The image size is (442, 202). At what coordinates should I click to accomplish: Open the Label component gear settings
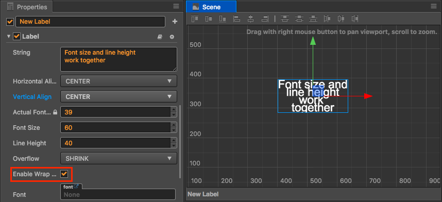172,37
